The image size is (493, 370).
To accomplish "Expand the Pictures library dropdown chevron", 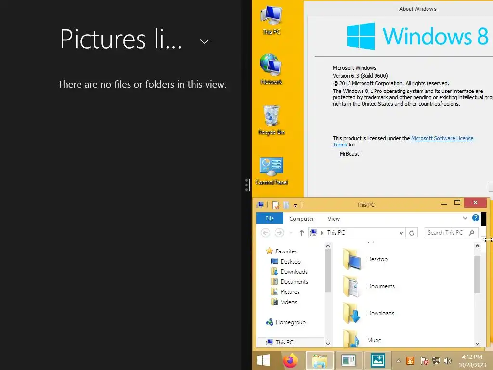I will pyautogui.click(x=204, y=41).
